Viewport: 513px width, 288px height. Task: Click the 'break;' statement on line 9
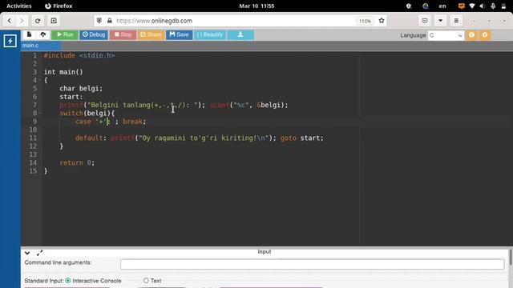click(134, 122)
